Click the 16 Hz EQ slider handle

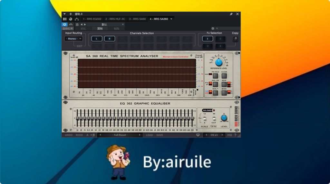[77, 118]
